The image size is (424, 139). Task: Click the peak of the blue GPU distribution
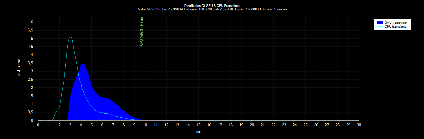click(x=83, y=63)
